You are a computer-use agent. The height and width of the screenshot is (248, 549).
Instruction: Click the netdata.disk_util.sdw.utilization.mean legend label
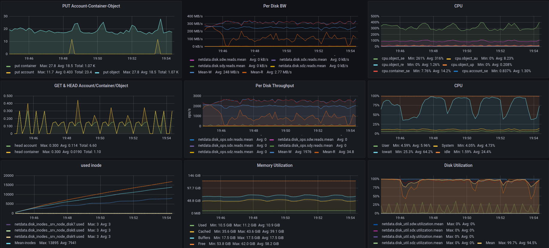(412, 224)
